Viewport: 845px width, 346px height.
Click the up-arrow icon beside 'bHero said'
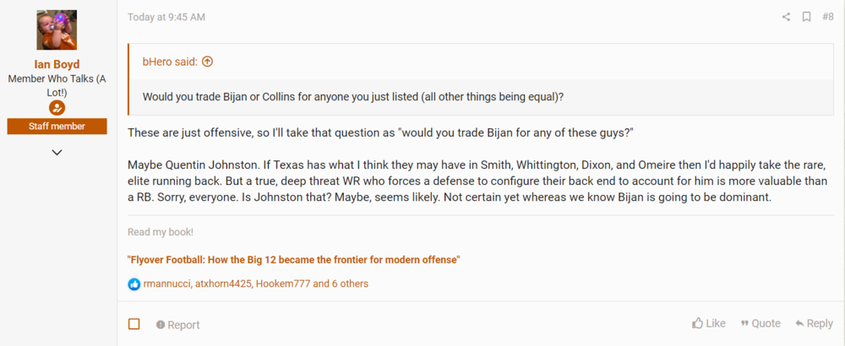pos(208,62)
